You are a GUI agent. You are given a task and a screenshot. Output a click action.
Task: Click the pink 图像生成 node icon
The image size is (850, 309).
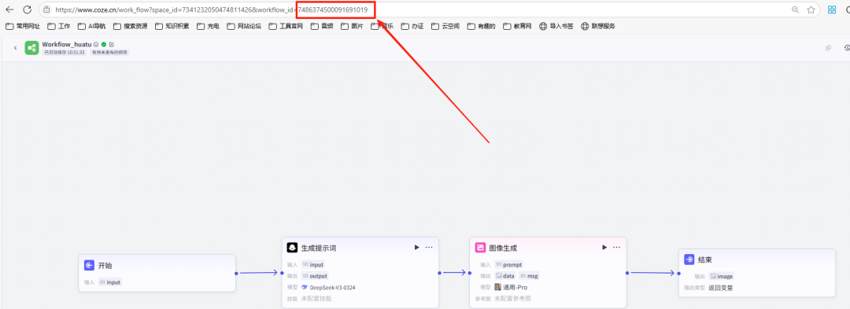[x=480, y=248]
